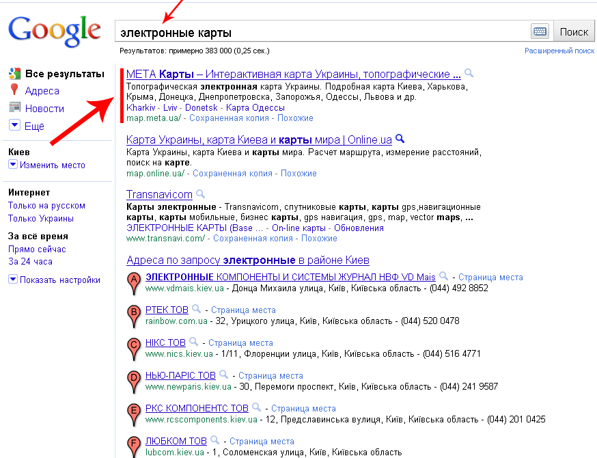Open the РТЕК ТОВ listing
The width and height of the screenshot is (597, 458).
(167, 310)
